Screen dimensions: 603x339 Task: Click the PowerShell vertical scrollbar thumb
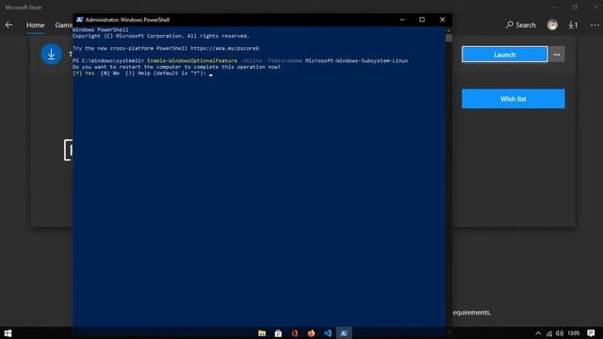(x=448, y=38)
